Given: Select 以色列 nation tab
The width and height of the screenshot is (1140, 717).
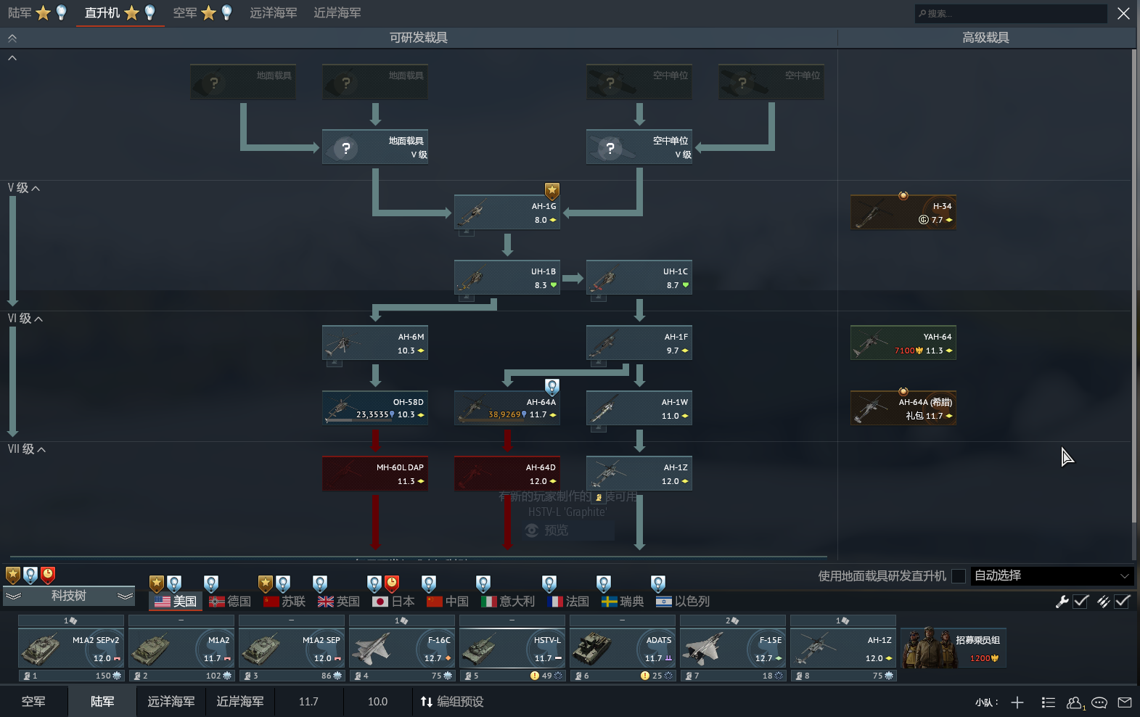Looking at the screenshot, I should point(683,602).
